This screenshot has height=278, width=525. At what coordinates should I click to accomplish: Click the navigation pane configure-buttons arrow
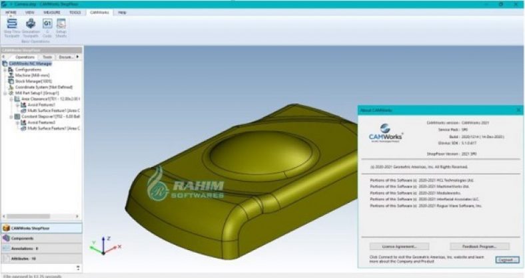pyautogui.click(x=78, y=268)
